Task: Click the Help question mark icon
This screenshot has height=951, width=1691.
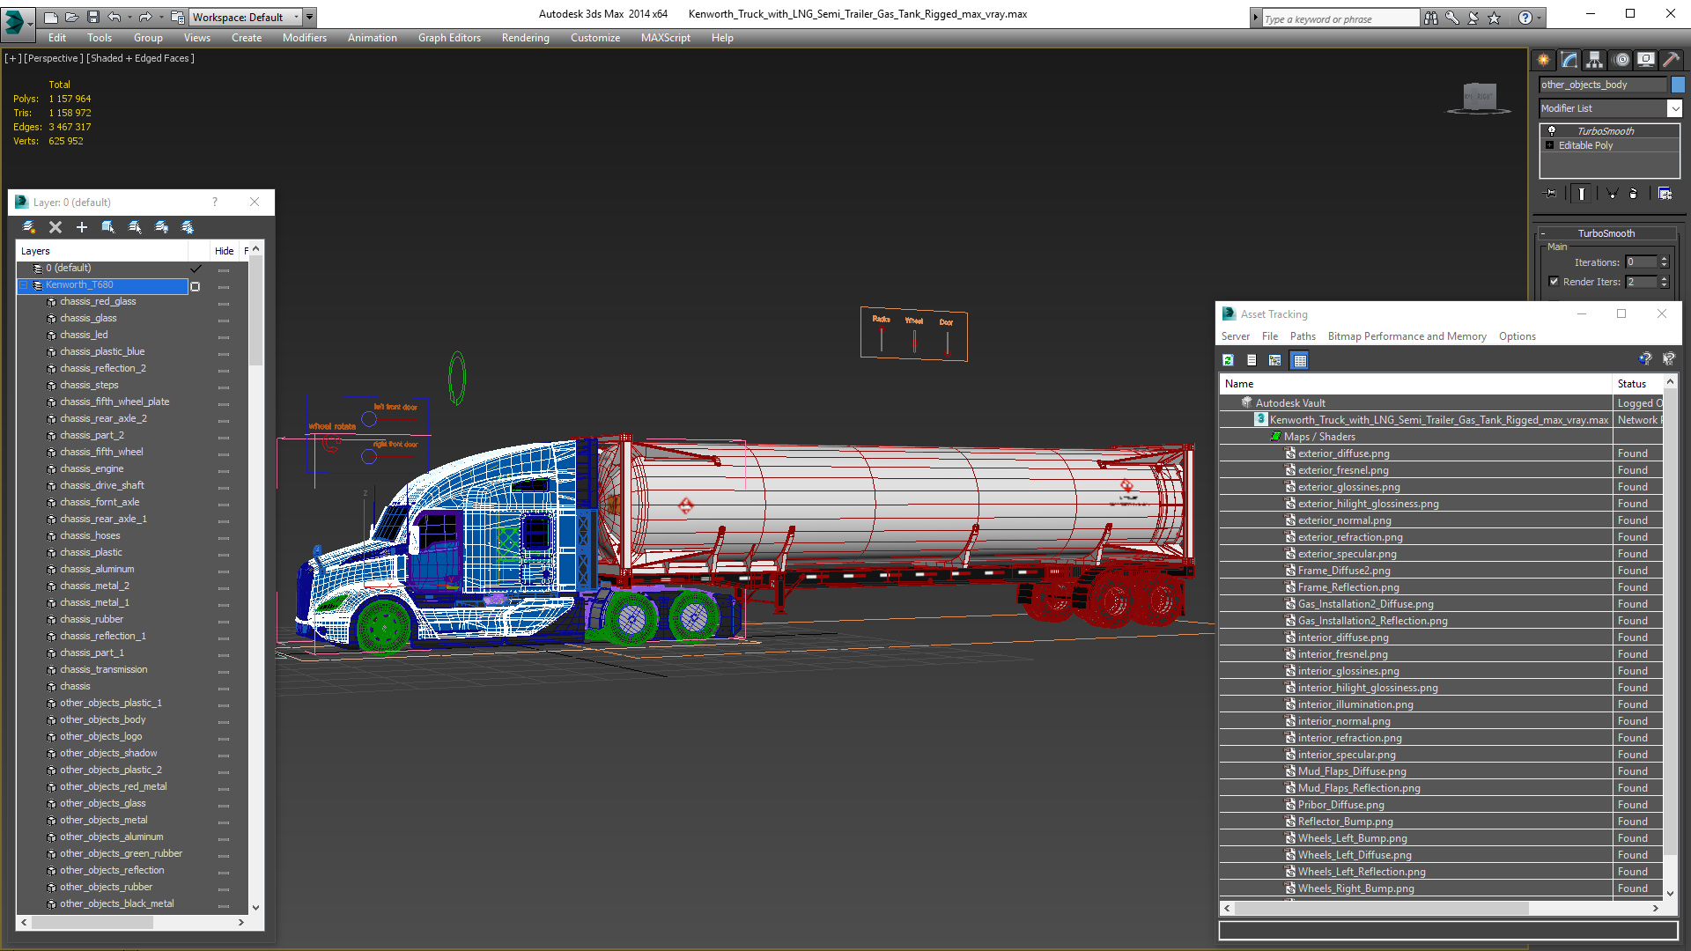Action: (x=1525, y=18)
